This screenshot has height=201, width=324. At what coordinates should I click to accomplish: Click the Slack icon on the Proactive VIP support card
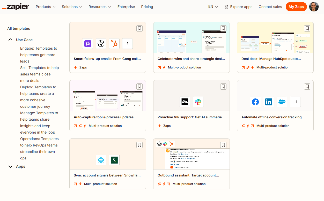(198, 102)
